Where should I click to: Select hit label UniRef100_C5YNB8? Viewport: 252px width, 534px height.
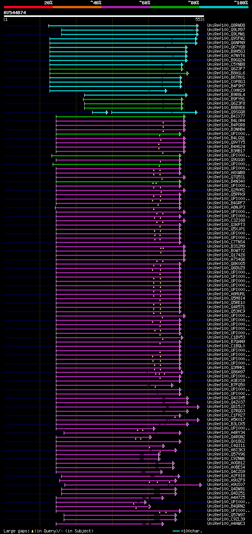pyautogui.click(x=226, y=64)
